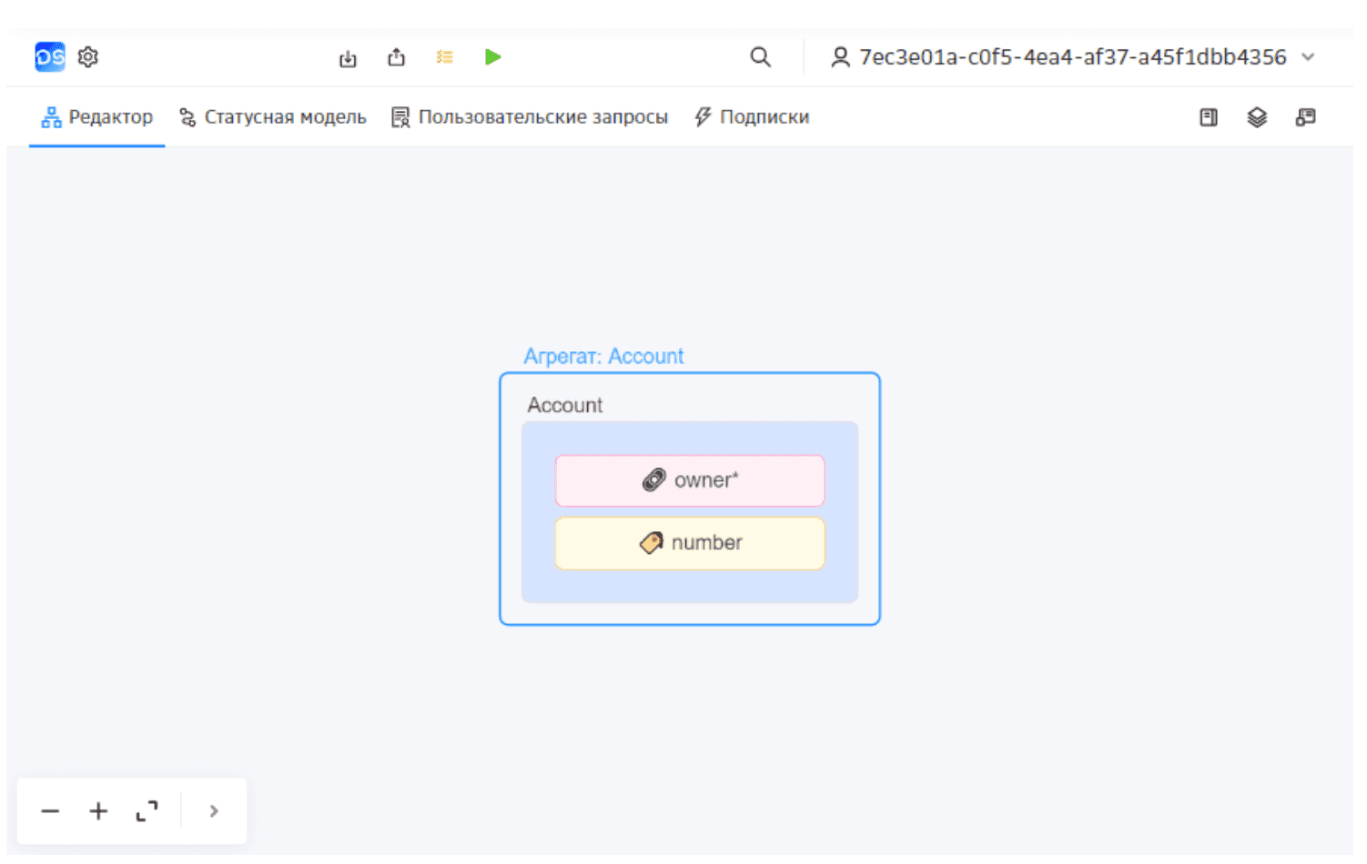Click the user ID 7ec3e01a text
Image resolution: width=1367 pixels, height=864 pixels.
[1072, 57]
